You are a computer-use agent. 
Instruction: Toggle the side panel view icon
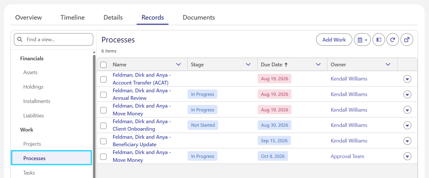(379, 40)
